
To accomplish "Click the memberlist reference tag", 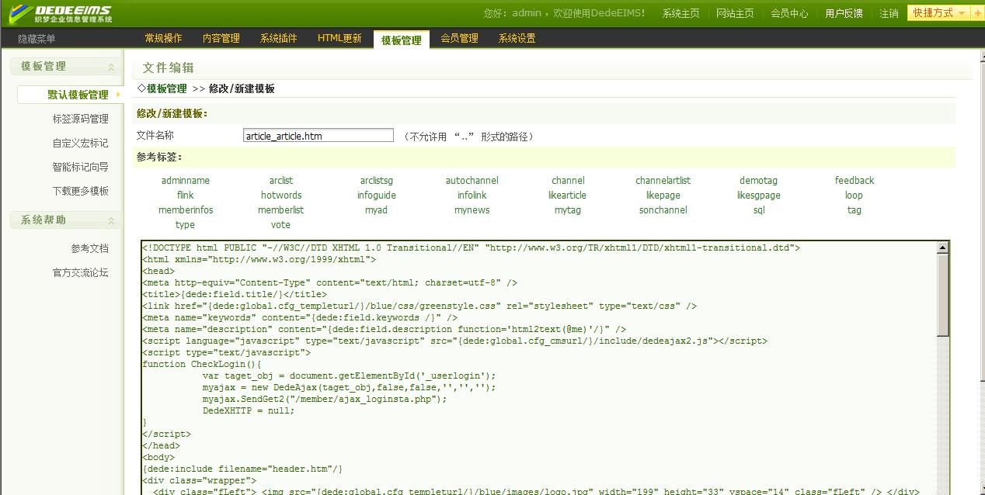I will 281,210.
